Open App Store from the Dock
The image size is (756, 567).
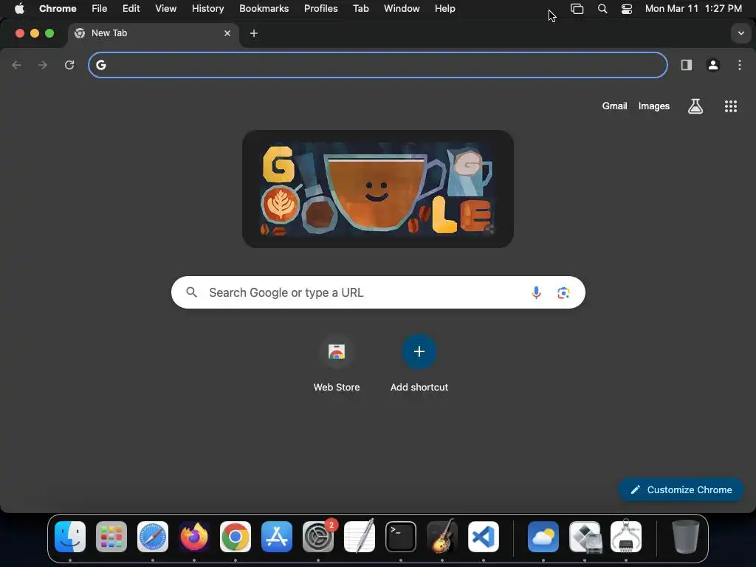click(x=277, y=537)
